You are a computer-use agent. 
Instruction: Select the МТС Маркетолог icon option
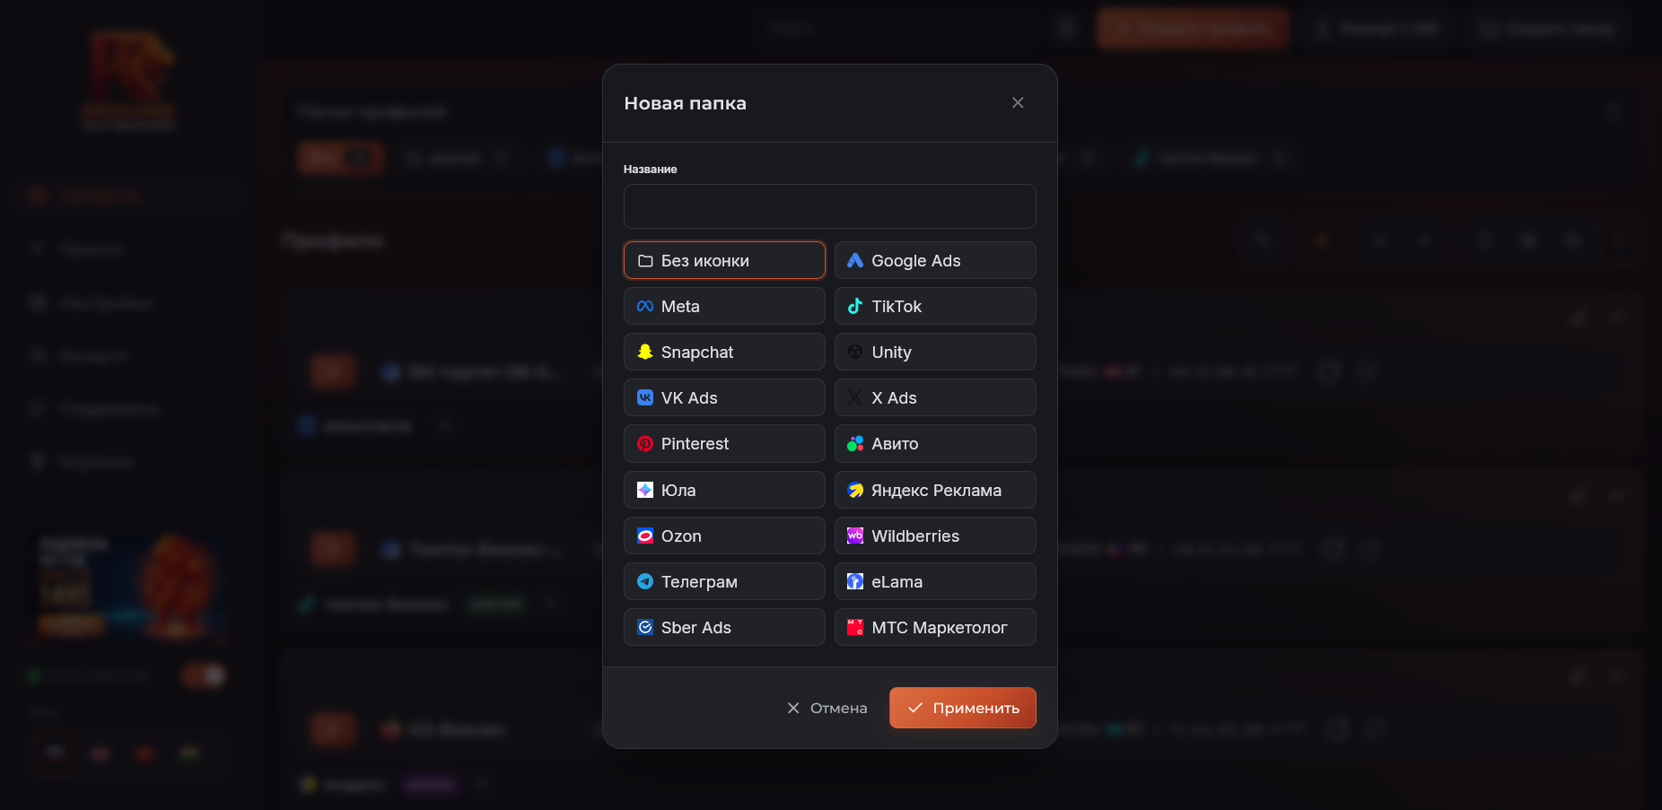pos(935,627)
